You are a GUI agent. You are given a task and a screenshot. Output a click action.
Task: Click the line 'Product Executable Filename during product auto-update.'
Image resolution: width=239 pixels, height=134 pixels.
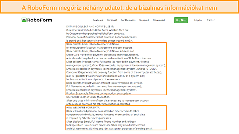click(x=99, y=93)
